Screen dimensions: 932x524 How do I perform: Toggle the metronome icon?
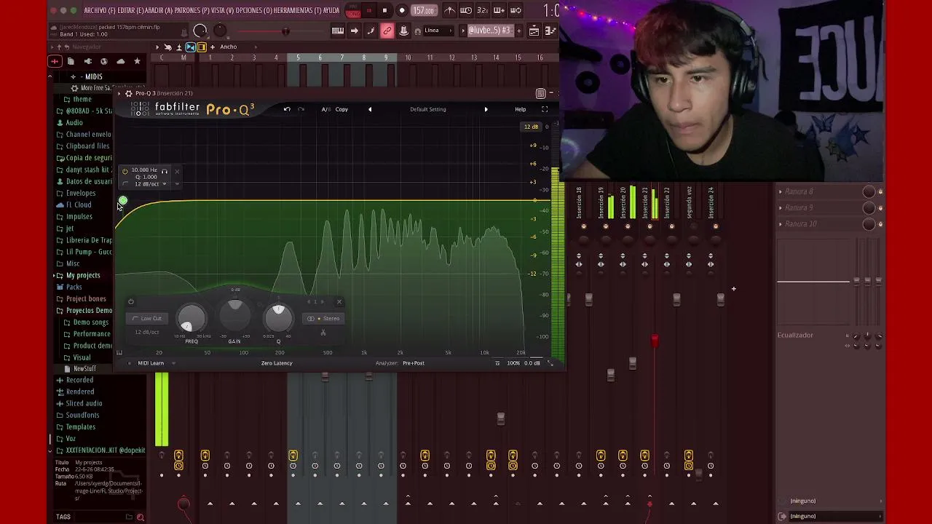pos(449,10)
